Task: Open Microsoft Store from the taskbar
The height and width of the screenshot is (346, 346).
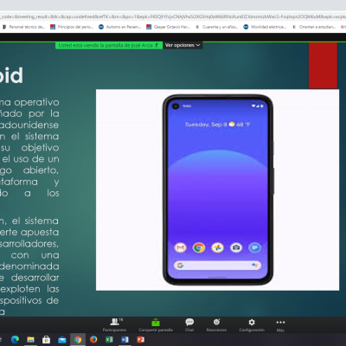Action: tap(46, 340)
